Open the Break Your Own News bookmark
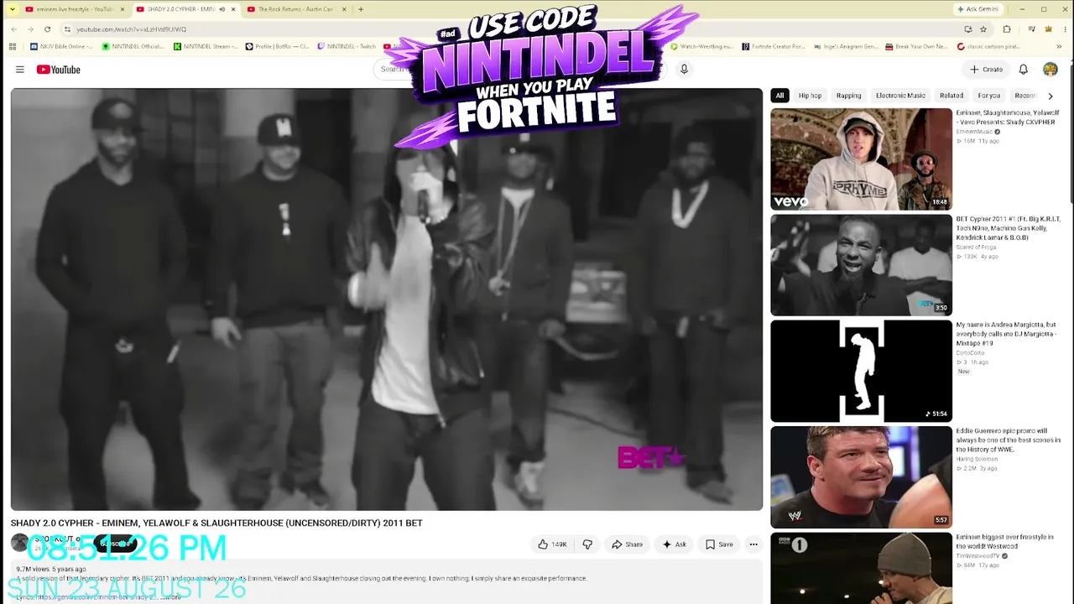Screen dimensions: 1074x604 point(916,47)
